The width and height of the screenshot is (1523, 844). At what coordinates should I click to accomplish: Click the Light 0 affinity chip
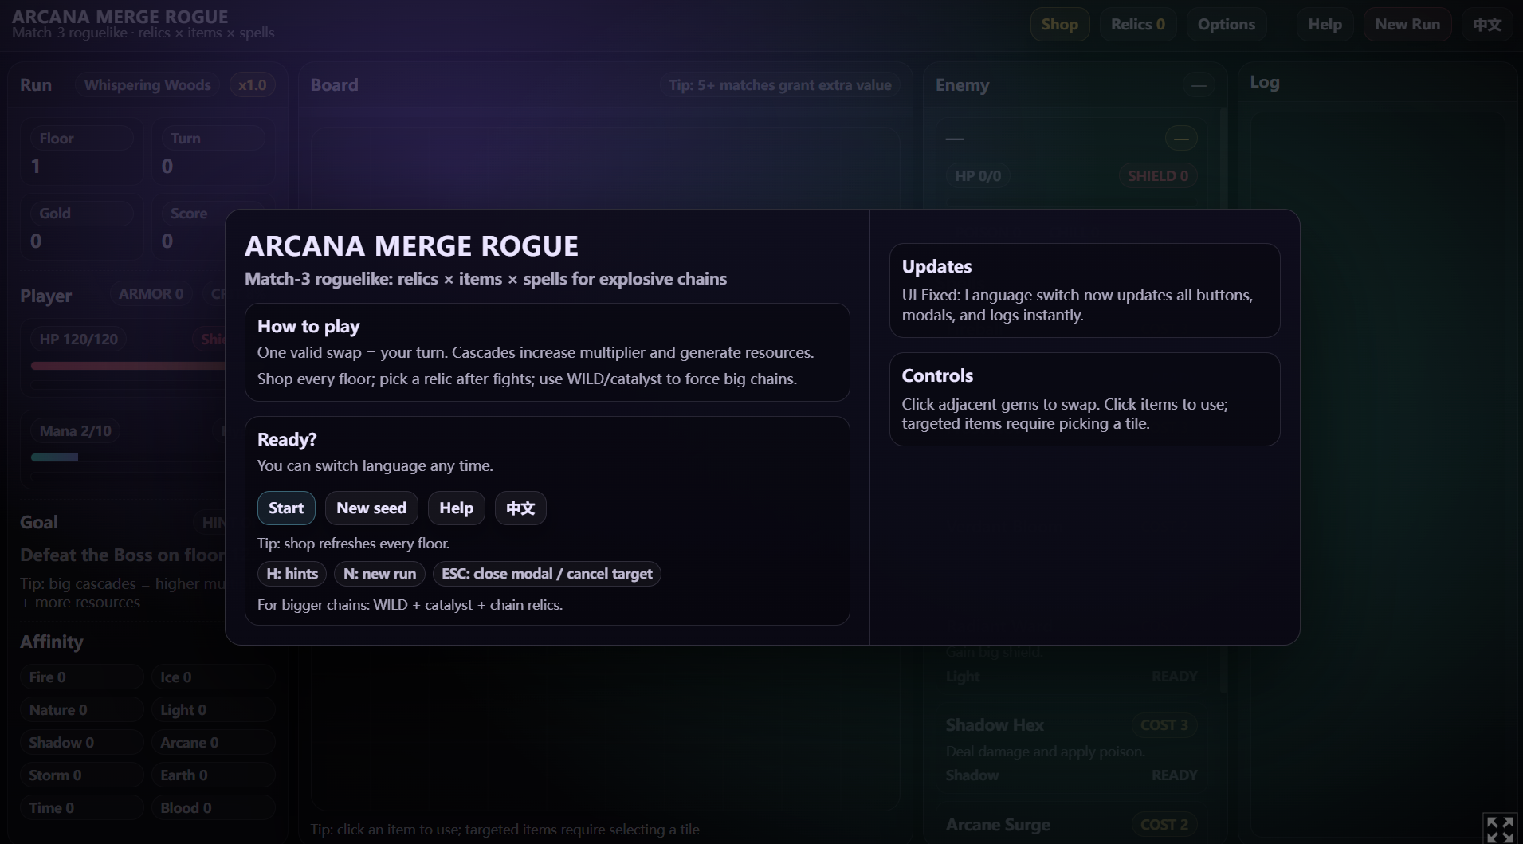[213, 710]
